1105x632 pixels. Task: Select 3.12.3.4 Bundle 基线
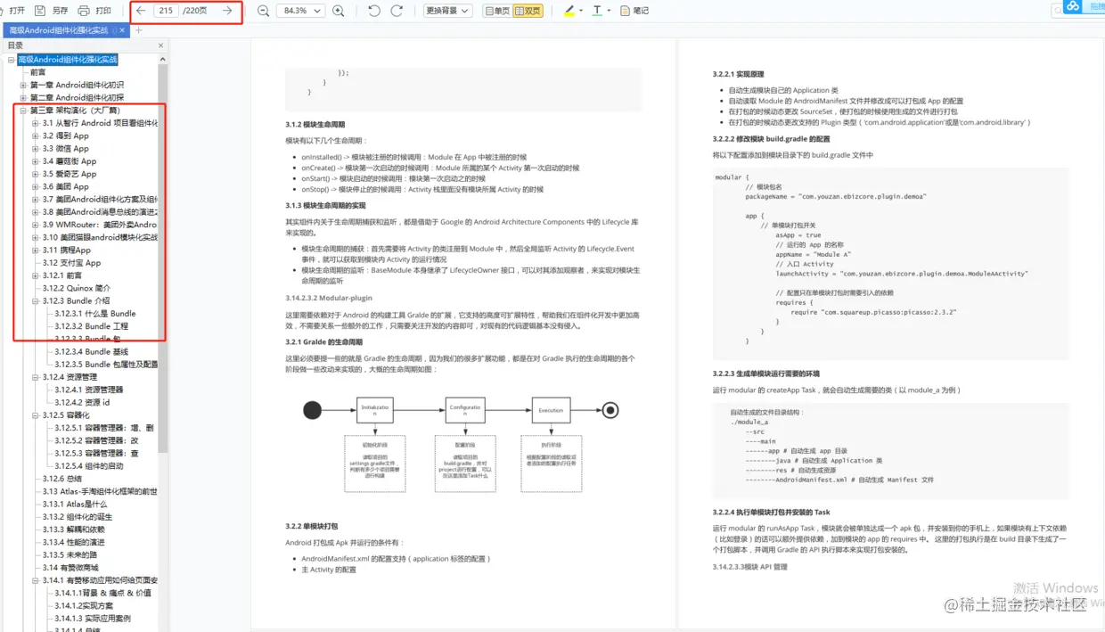tap(92, 352)
